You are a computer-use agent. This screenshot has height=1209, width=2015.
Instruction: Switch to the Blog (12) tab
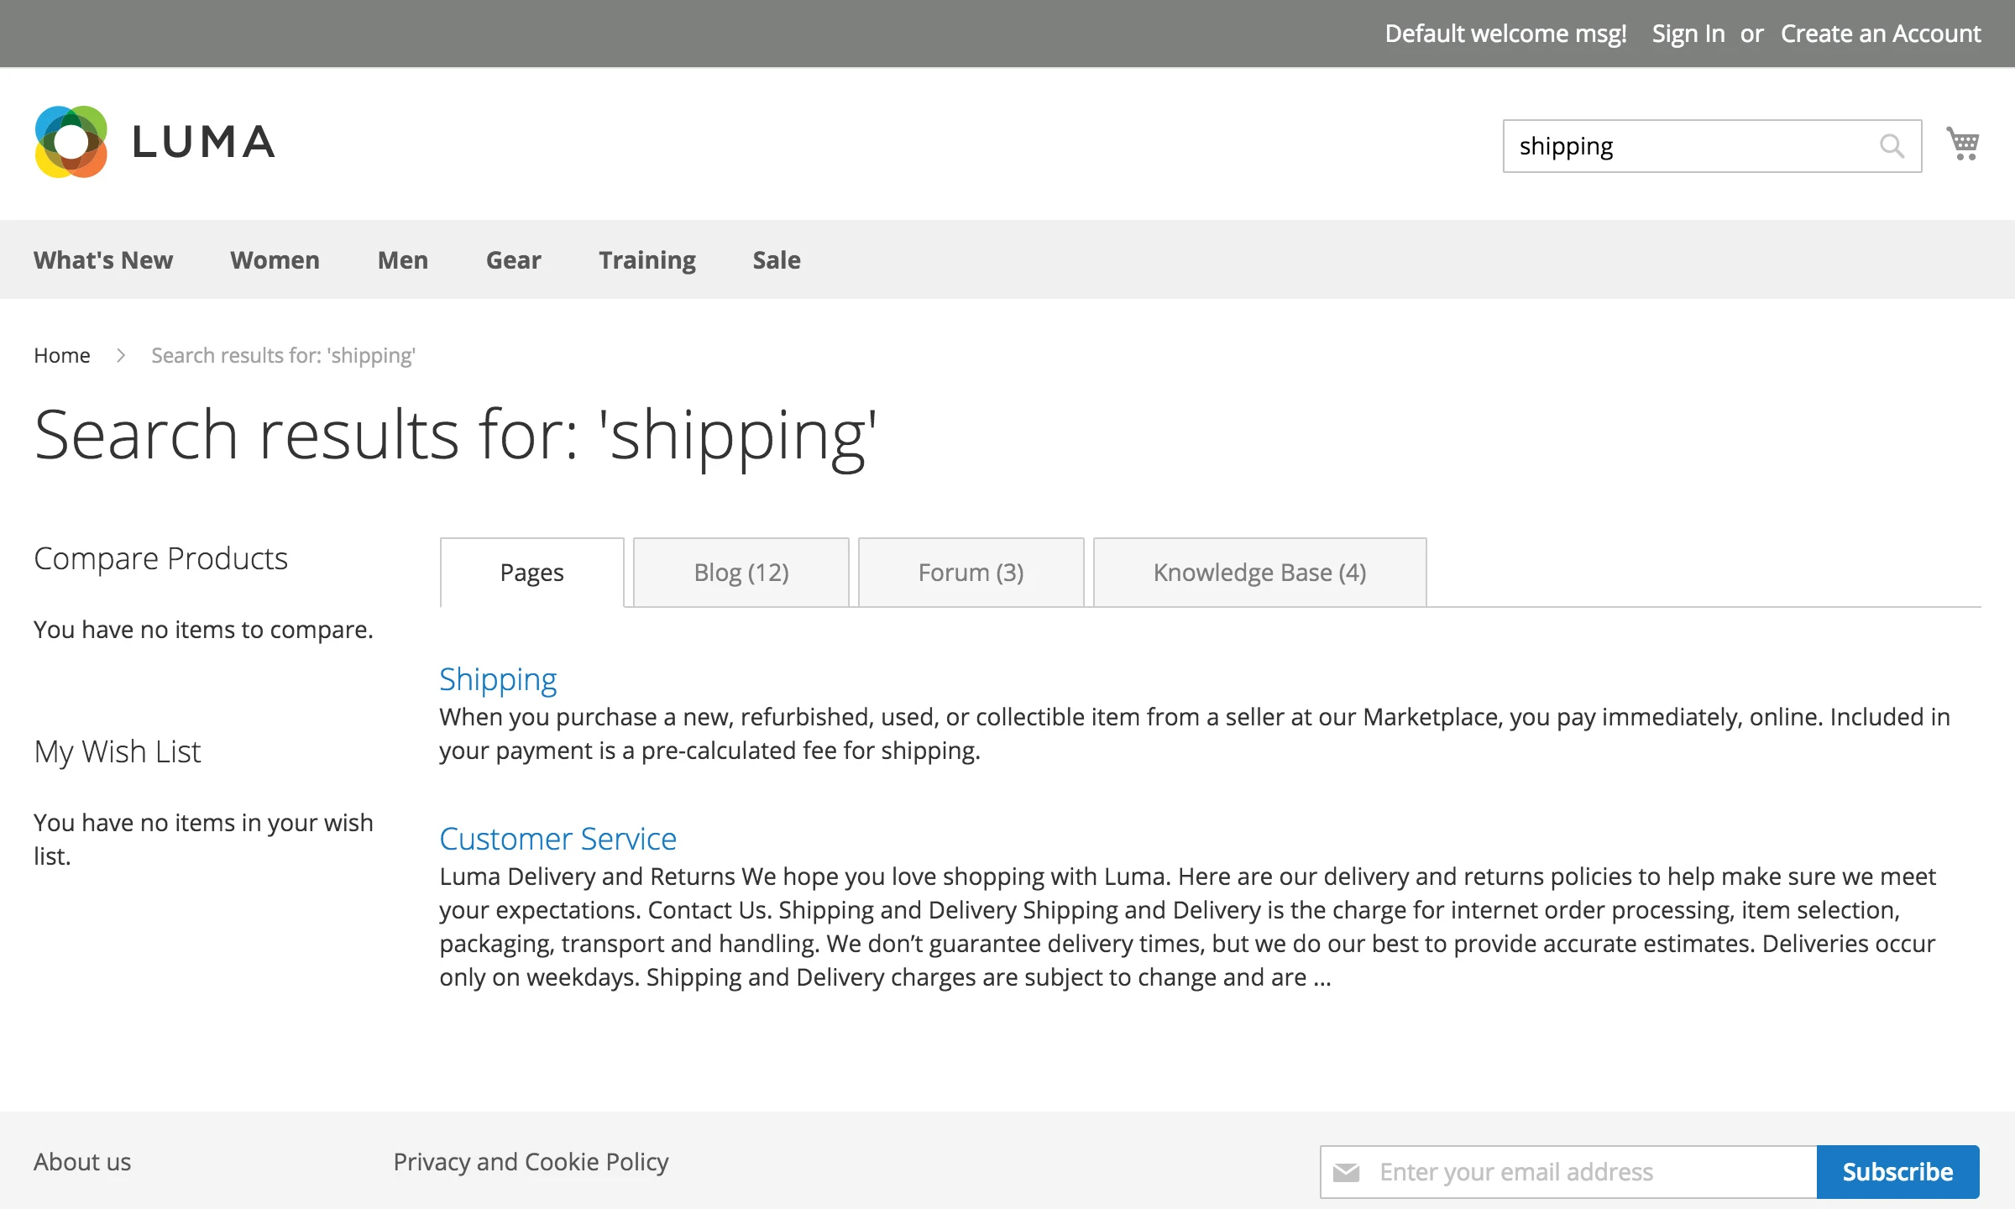pos(741,573)
